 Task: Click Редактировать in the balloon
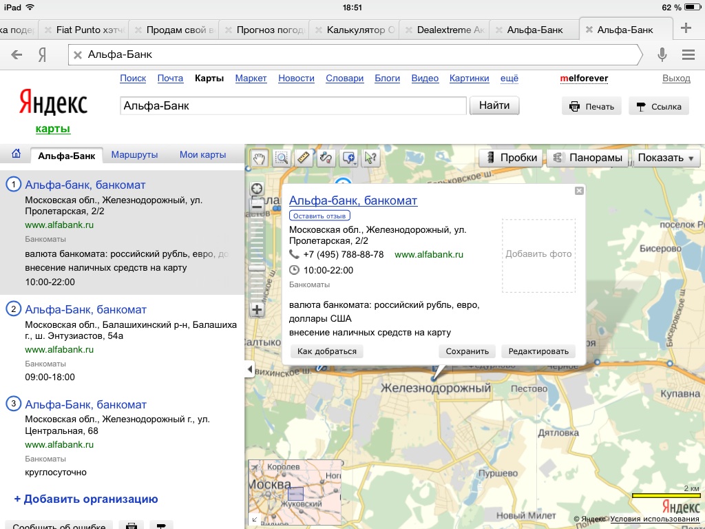pos(538,351)
